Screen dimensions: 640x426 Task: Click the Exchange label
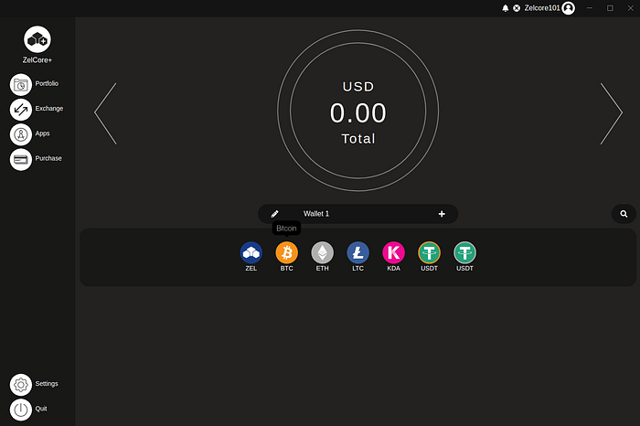click(x=49, y=108)
